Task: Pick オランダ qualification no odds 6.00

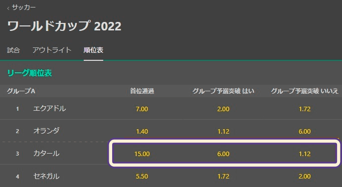Action: point(305,131)
